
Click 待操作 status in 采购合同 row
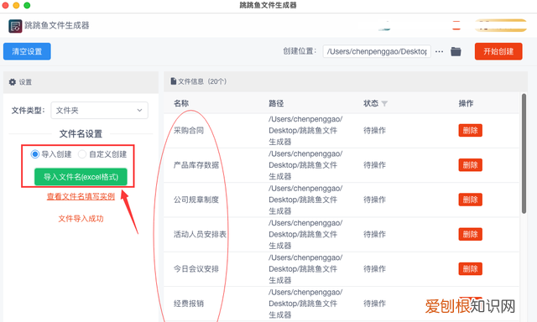click(x=375, y=130)
